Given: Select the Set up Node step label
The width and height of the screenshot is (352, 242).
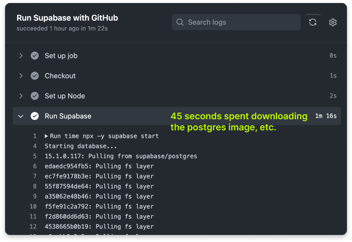Looking at the screenshot, I should click(65, 96).
